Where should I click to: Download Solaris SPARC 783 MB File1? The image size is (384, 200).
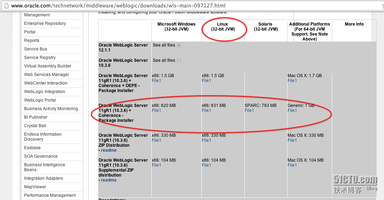(249, 110)
